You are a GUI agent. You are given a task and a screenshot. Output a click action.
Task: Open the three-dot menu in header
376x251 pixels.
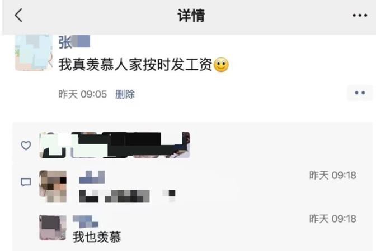[x=360, y=16]
